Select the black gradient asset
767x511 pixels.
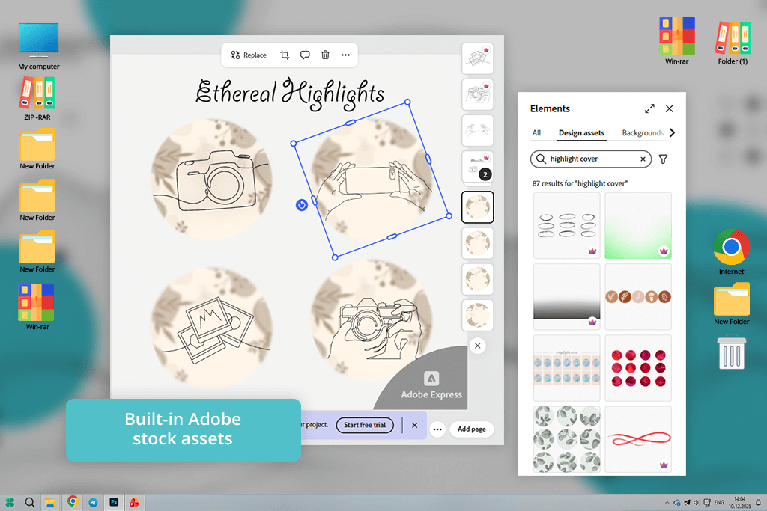pos(566,297)
